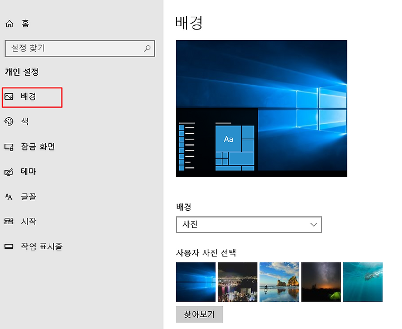This screenshot has height=329, width=402.
Task: Click the Home house icon
Action: [9, 24]
